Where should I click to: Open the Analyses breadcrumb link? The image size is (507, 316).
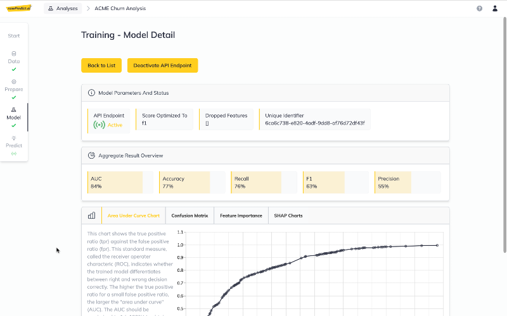coord(63,8)
